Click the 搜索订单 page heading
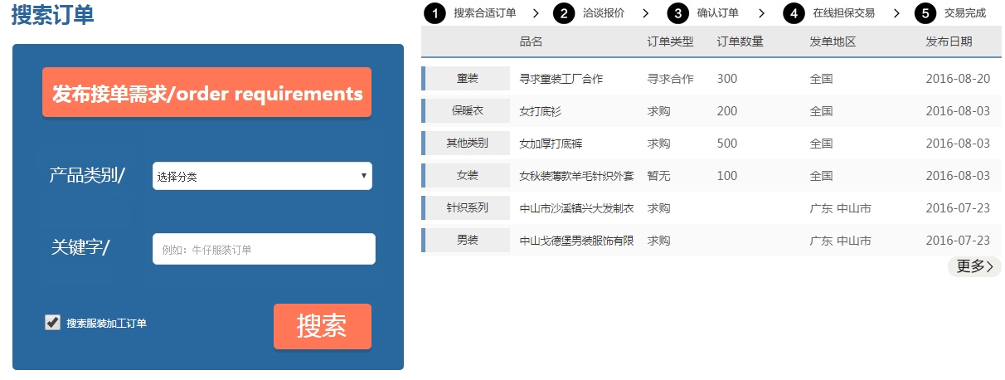1005x380 pixels. [x=53, y=14]
